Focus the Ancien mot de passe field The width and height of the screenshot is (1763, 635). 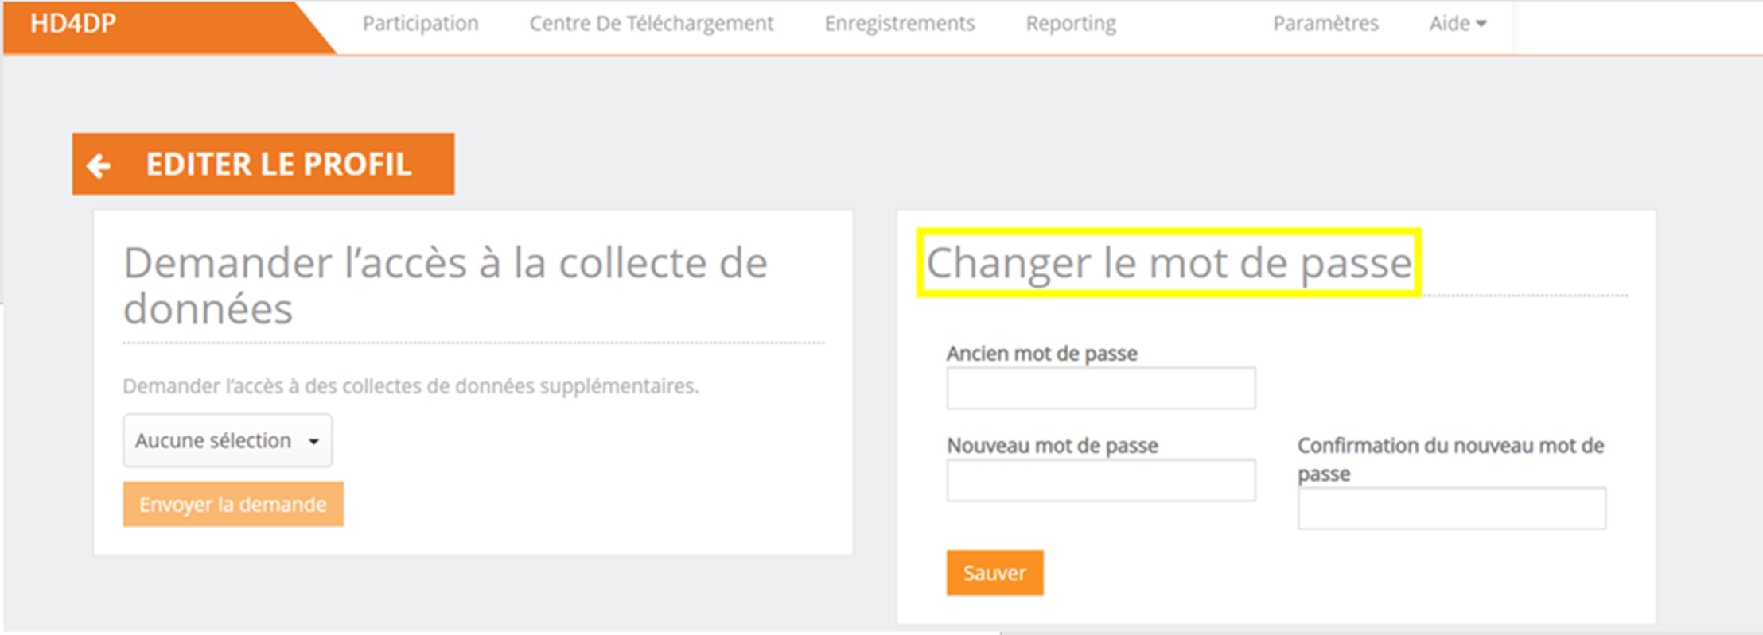tap(1100, 388)
